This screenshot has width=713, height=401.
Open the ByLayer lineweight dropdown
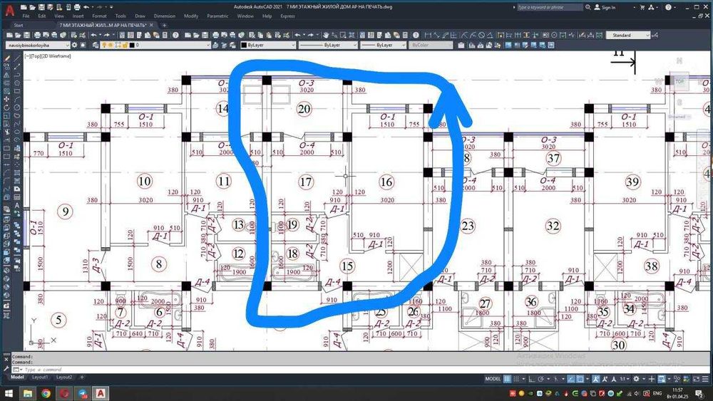point(383,45)
